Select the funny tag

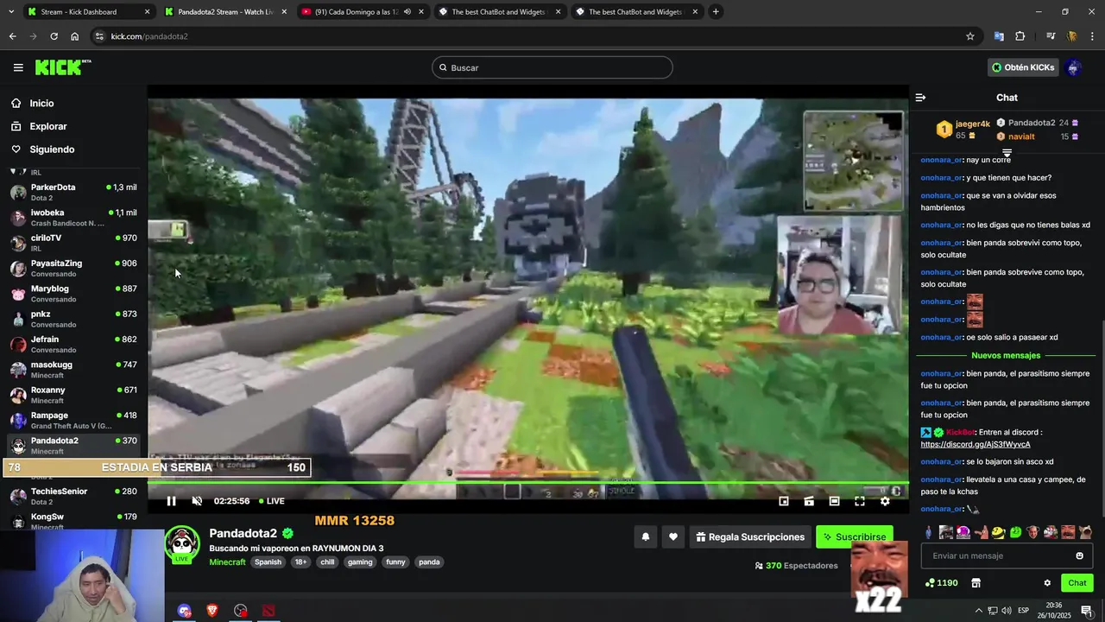point(395,562)
